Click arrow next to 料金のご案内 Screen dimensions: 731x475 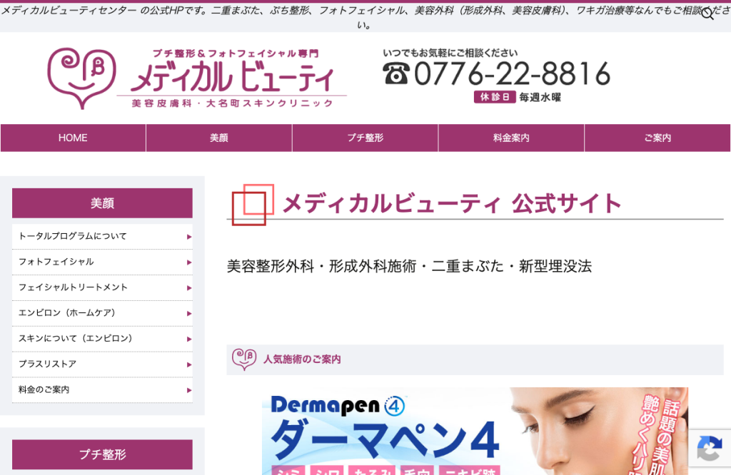188,391
